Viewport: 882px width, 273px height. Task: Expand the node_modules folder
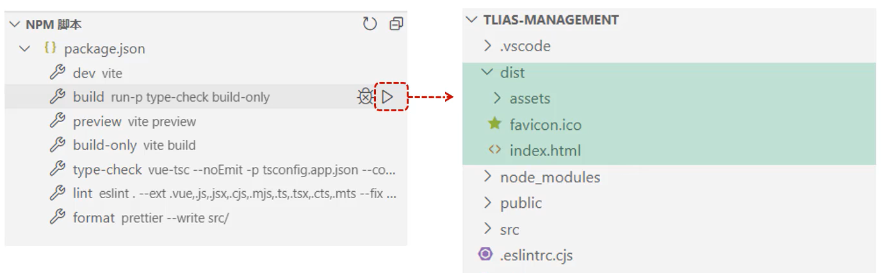point(487,176)
